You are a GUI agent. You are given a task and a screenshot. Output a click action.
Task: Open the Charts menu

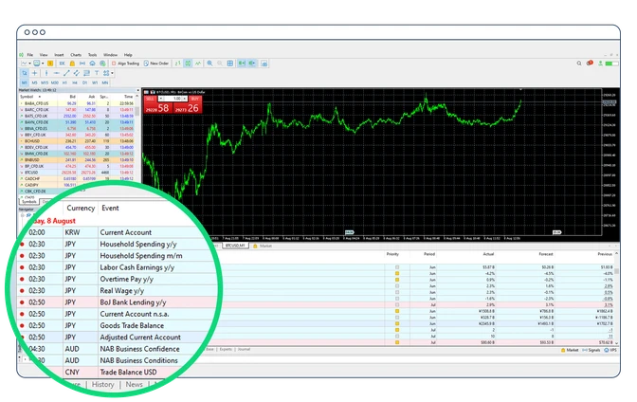click(x=76, y=55)
